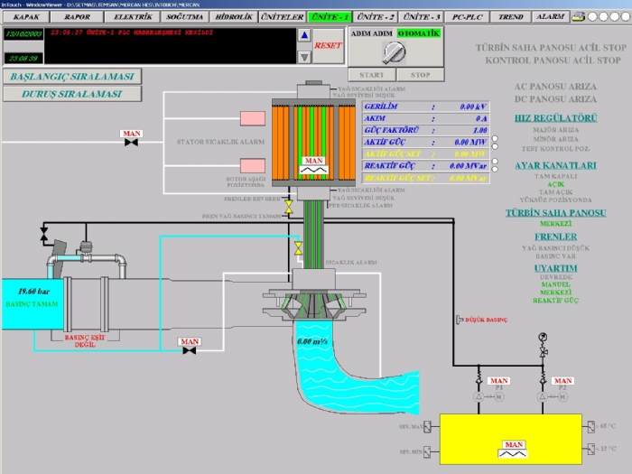This screenshot has width=632, height=474.
Task: Click the pressure gauge above pump P2
Action: point(543,337)
